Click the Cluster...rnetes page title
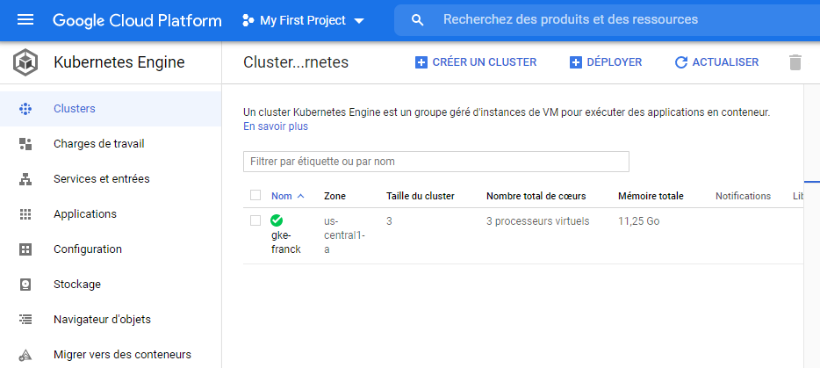The image size is (820, 368). (x=296, y=63)
